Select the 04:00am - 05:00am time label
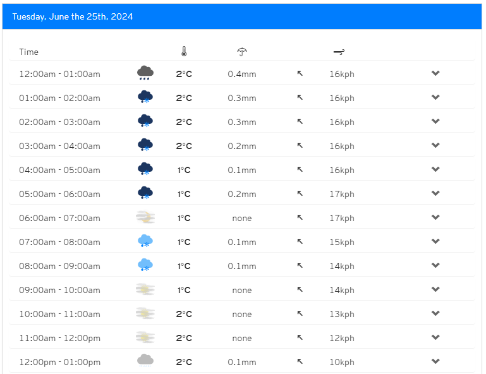The width and height of the screenshot is (486, 374). [x=60, y=170]
